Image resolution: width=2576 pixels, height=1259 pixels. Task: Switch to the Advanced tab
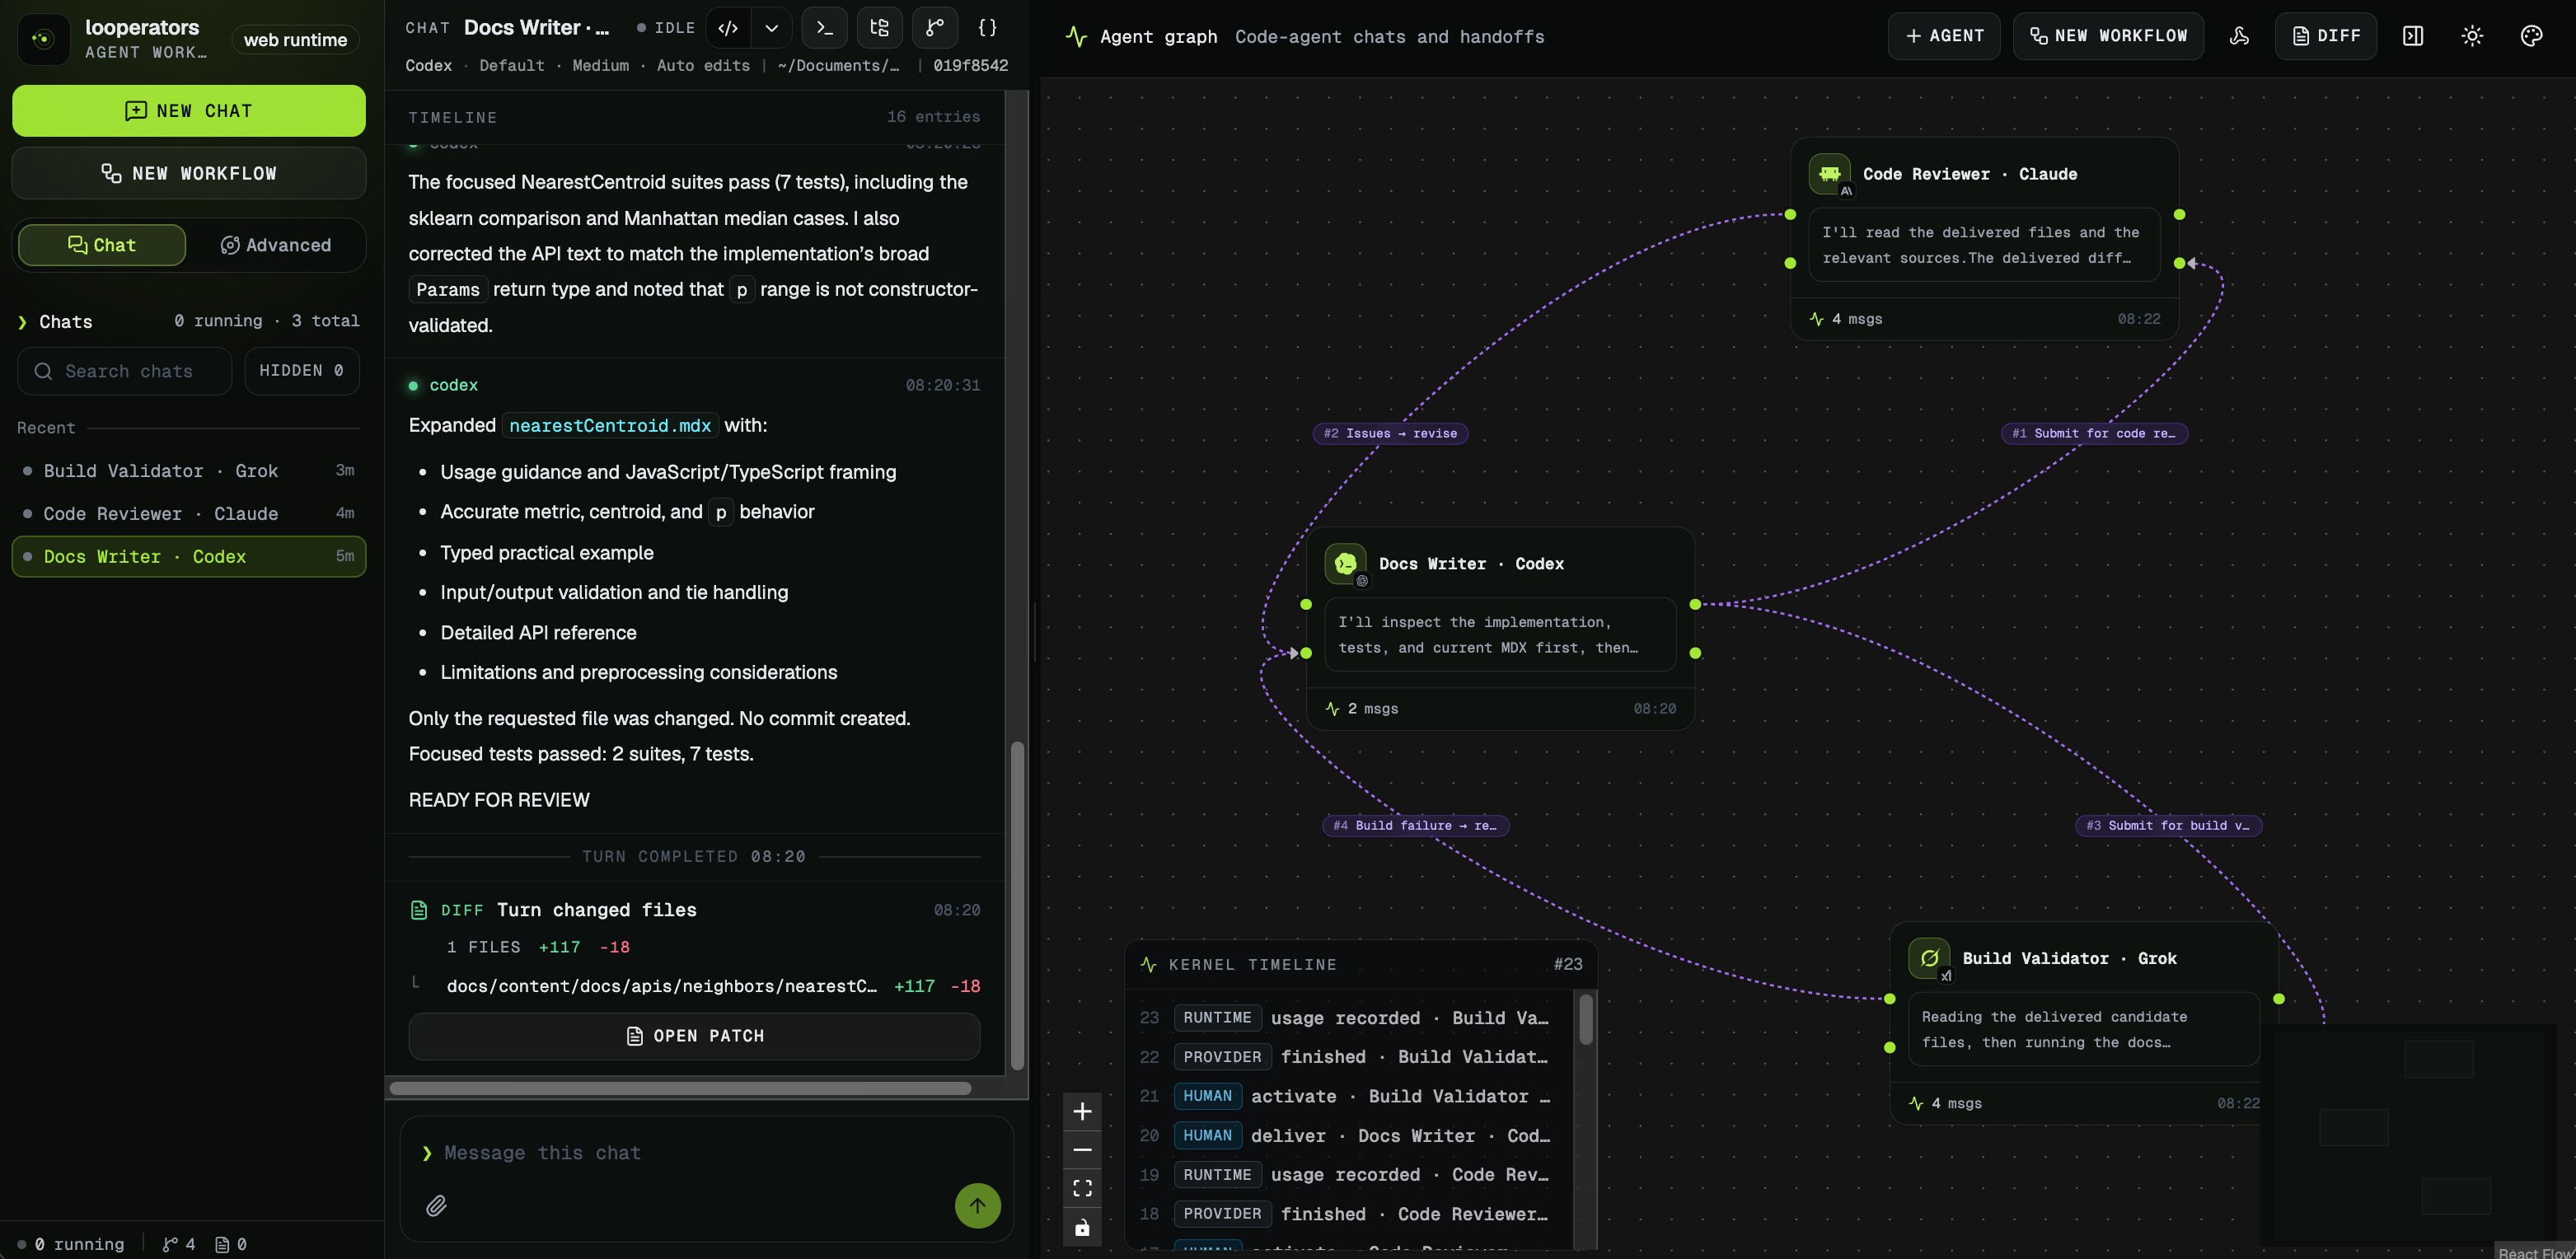(x=275, y=245)
